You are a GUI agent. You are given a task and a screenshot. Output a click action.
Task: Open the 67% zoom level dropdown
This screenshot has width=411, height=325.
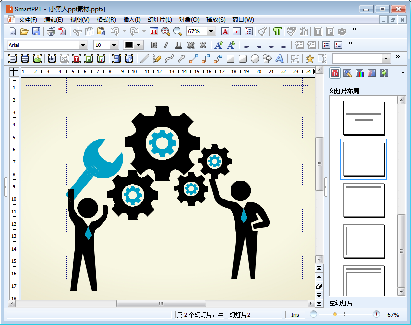tap(211, 31)
